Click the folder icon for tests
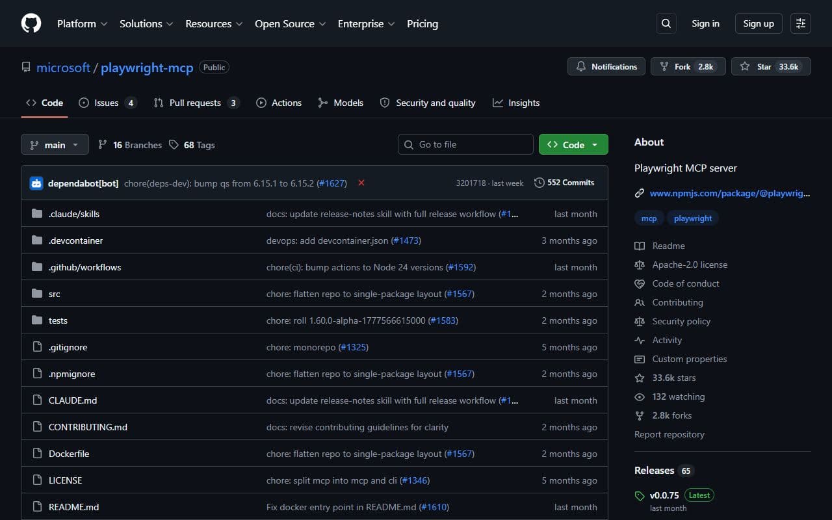The height and width of the screenshot is (520, 832). click(37, 320)
